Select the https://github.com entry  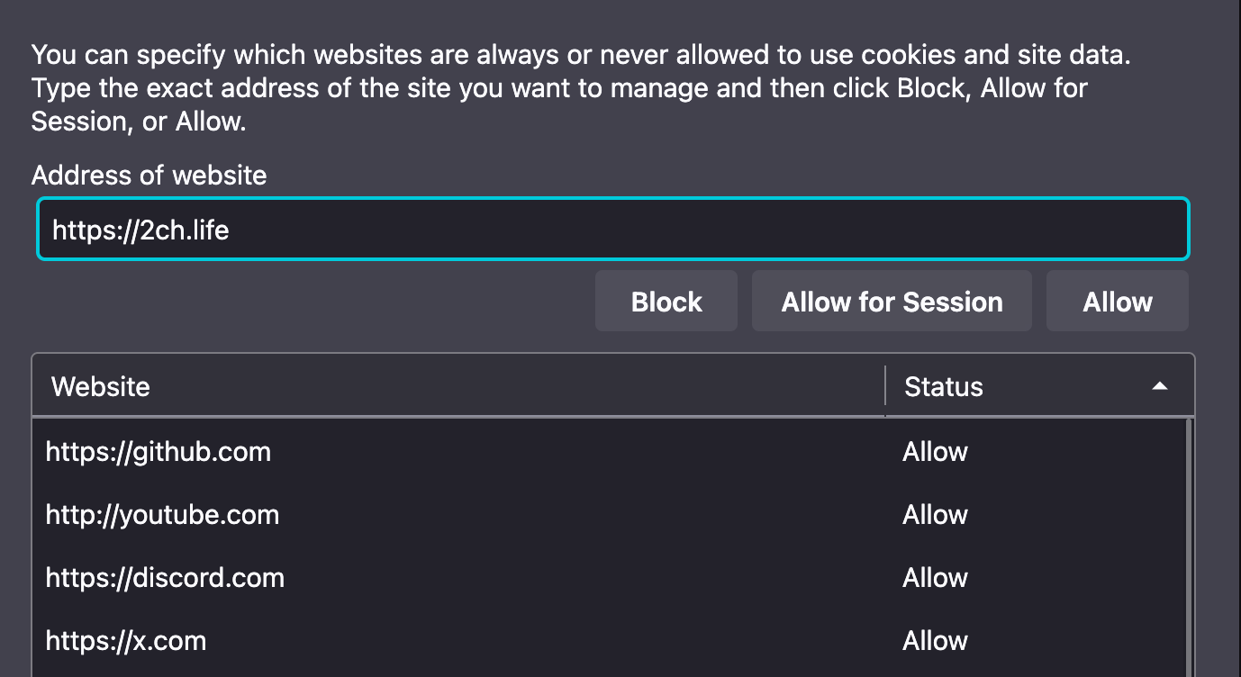[159, 451]
